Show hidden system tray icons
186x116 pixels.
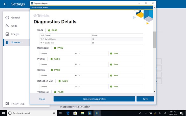tap(146, 113)
